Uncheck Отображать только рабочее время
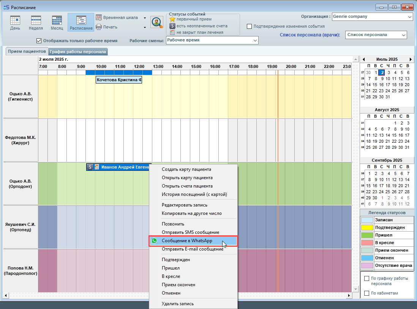The image size is (417, 309). 39,41
